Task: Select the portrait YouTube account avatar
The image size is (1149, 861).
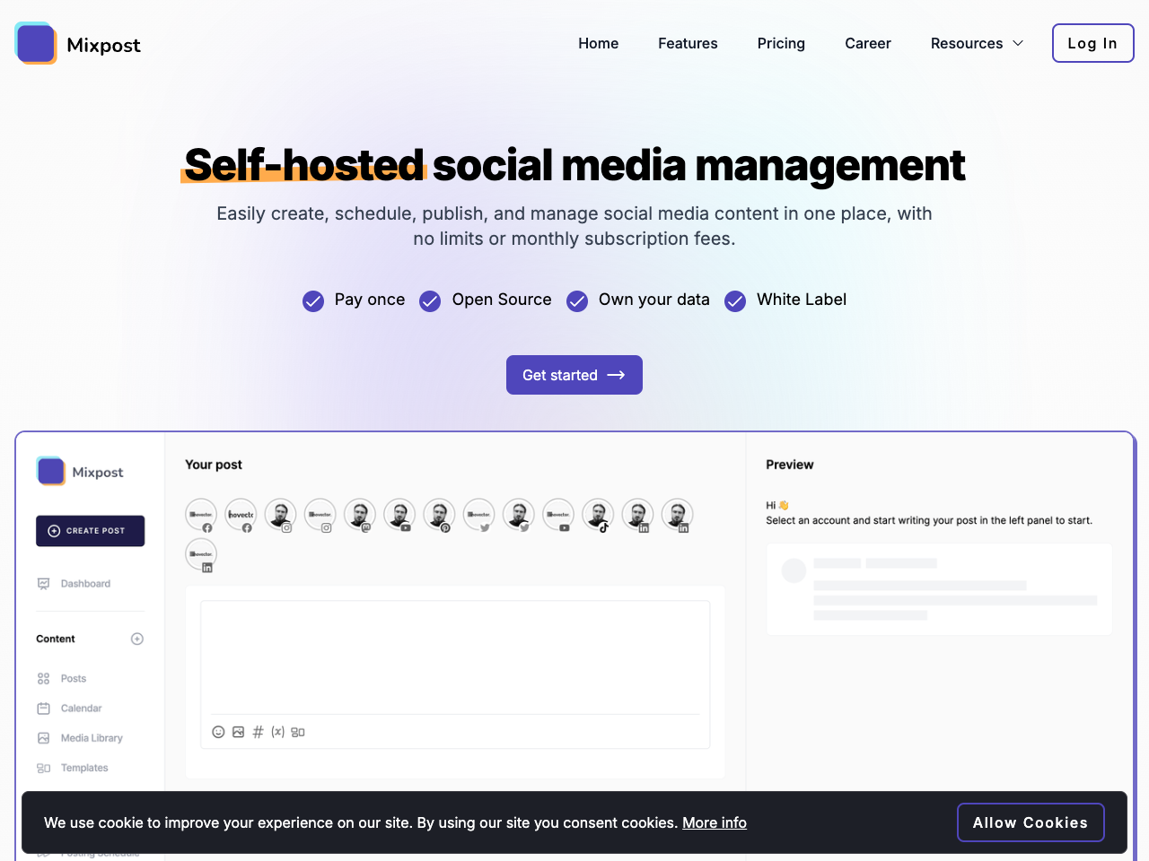Action: pyautogui.click(x=399, y=515)
